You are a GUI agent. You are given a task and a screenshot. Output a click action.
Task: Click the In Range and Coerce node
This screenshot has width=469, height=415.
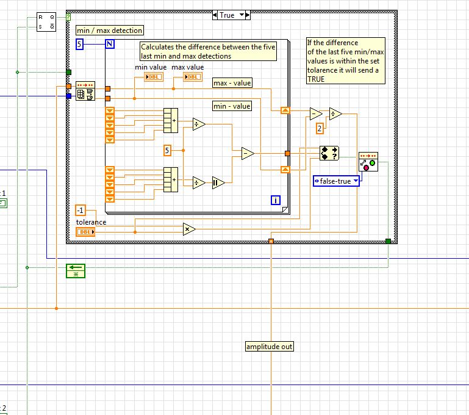click(x=329, y=153)
